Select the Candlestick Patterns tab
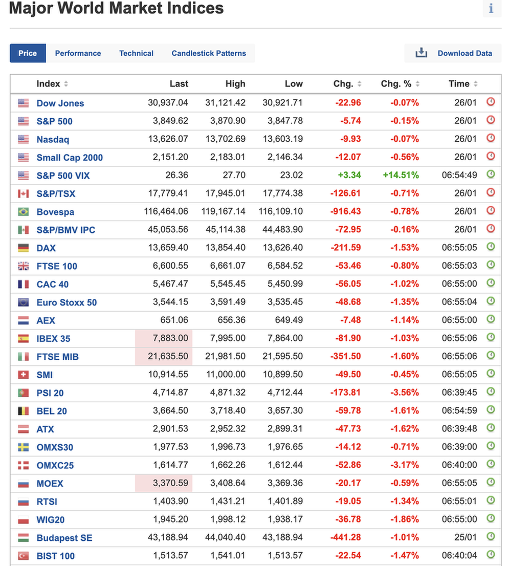507x566 pixels. 209,53
